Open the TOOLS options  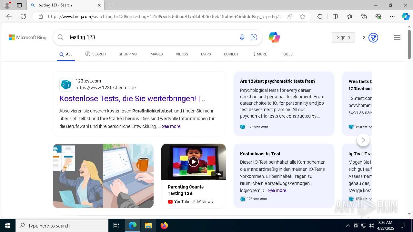point(287,54)
